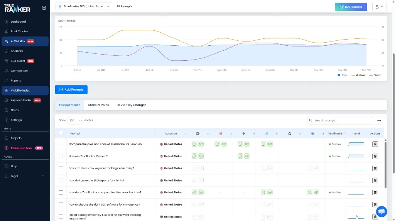
Task: Toggle the select-all prompts checkbox
Action: coord(61,133)
